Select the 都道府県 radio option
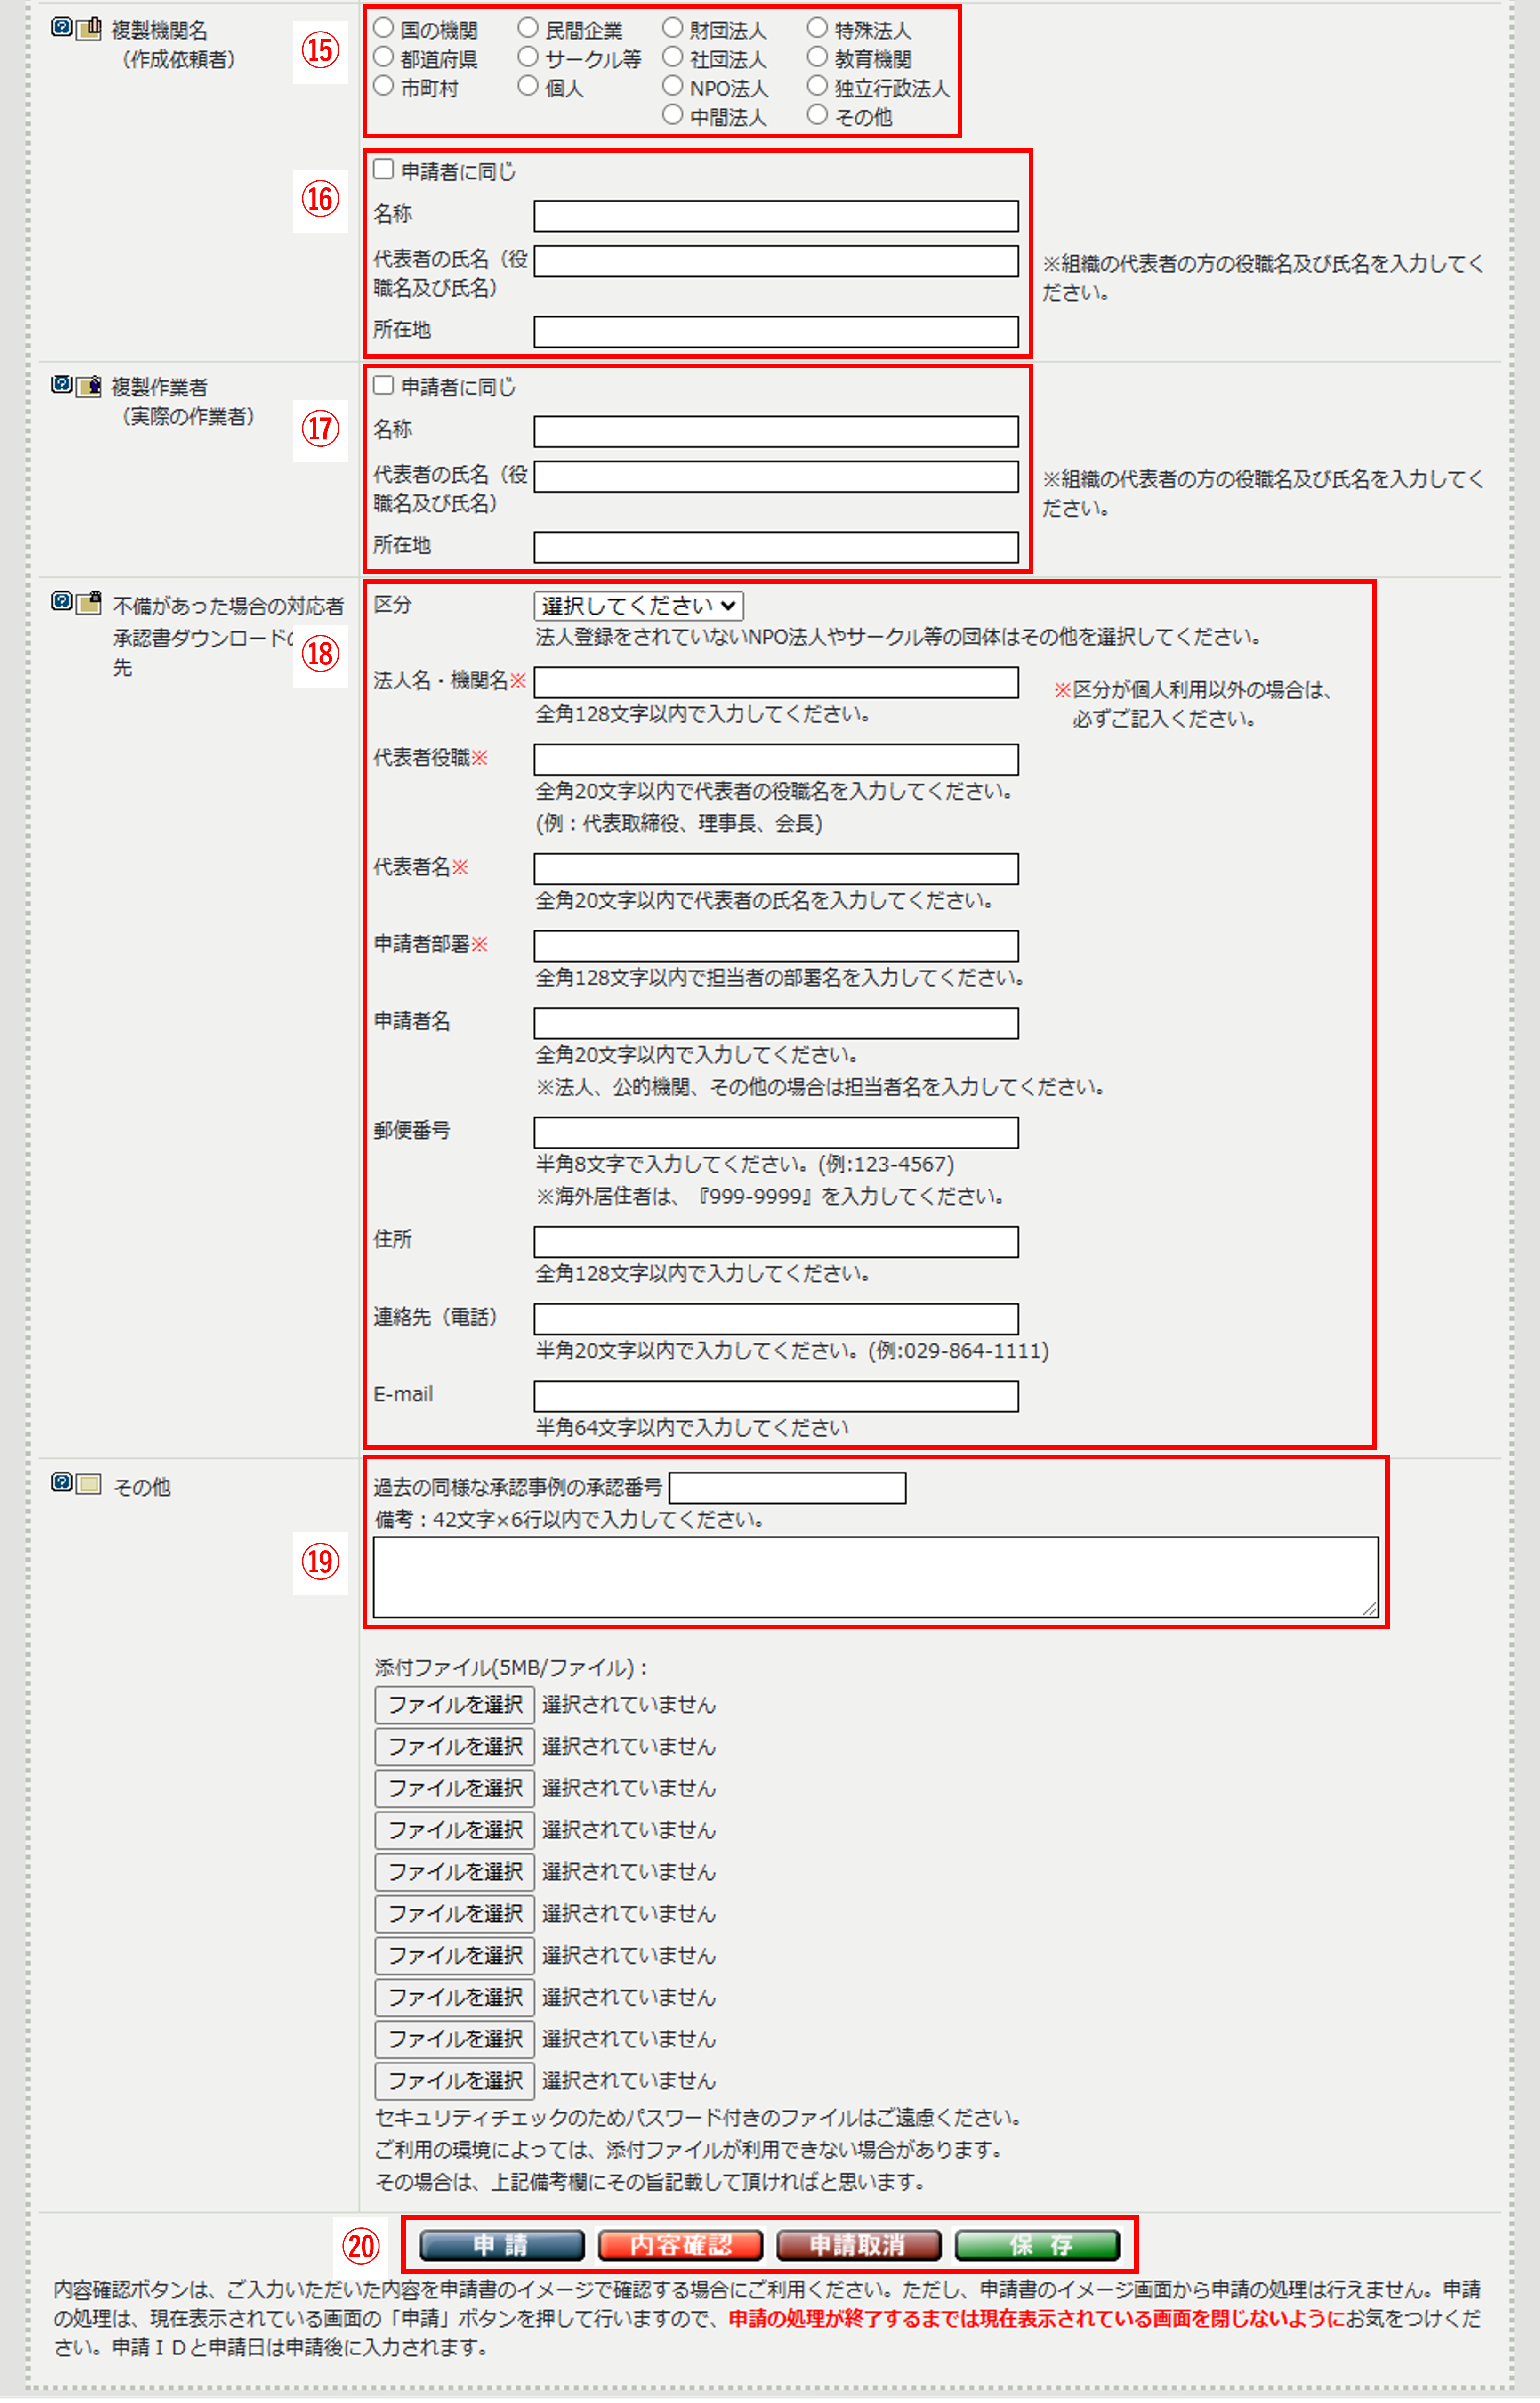Viewport: 1540px width, 2403px height. point(383,57)
